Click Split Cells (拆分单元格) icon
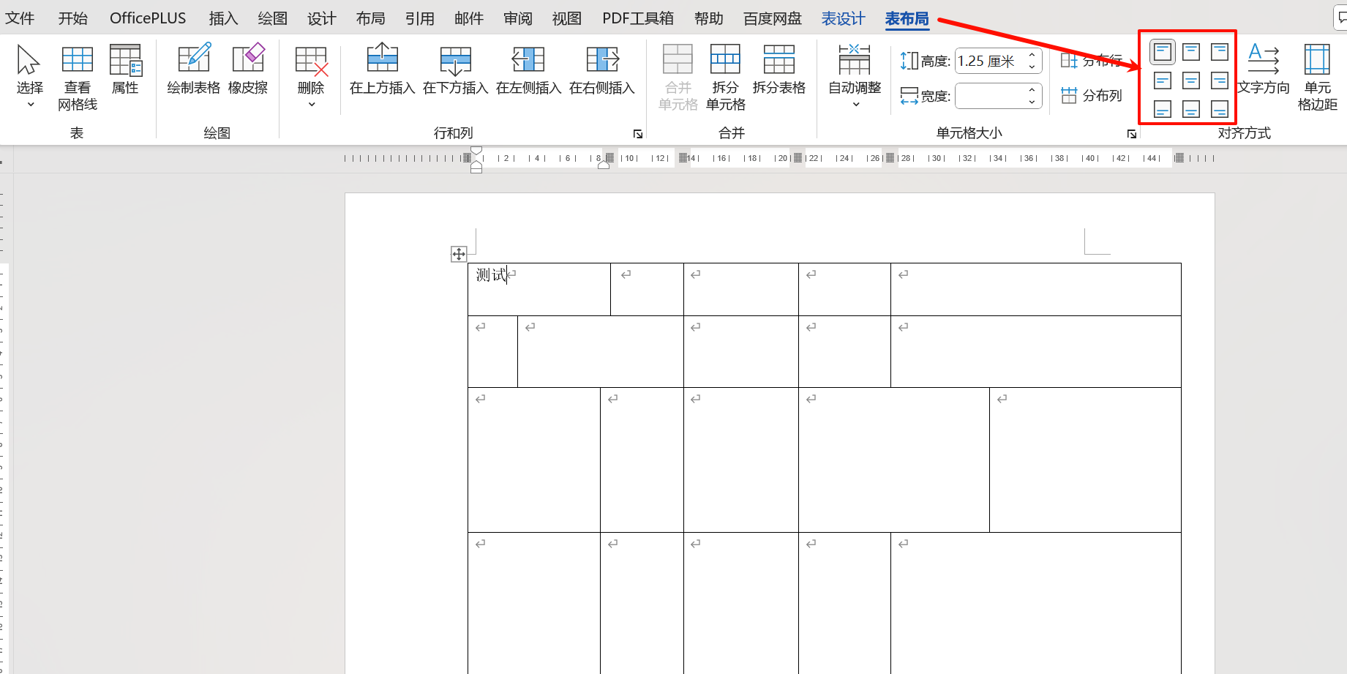 coord(725,60)
